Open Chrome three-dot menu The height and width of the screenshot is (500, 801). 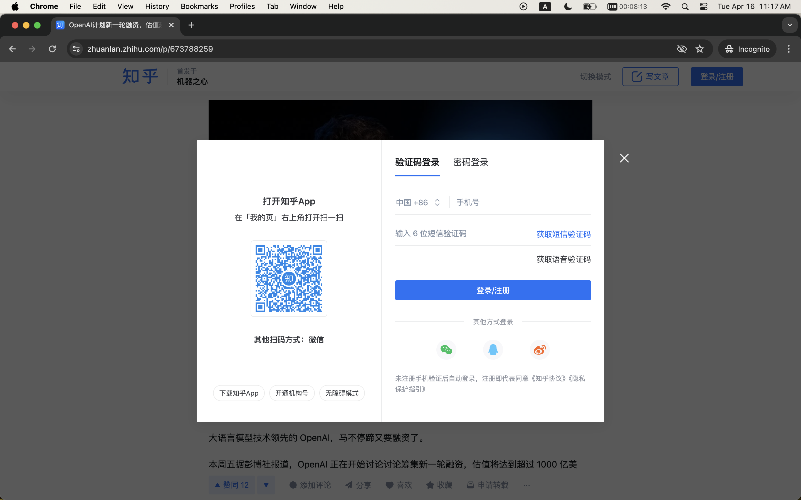(789, 49)
